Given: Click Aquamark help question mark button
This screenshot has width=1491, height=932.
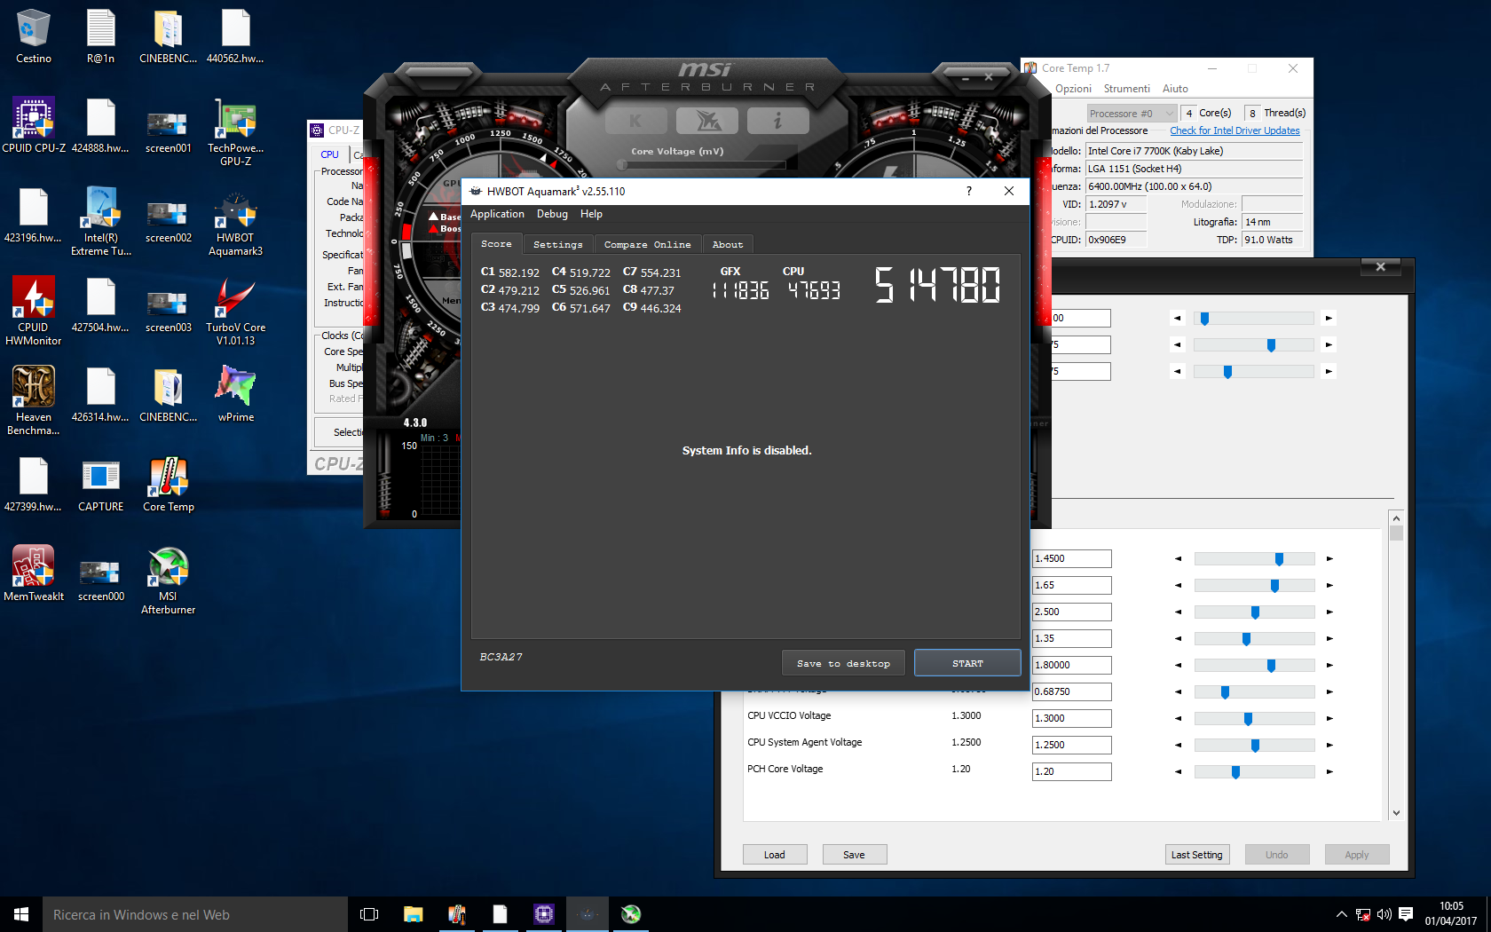Looking at the screenshot, I should point(969,191).
